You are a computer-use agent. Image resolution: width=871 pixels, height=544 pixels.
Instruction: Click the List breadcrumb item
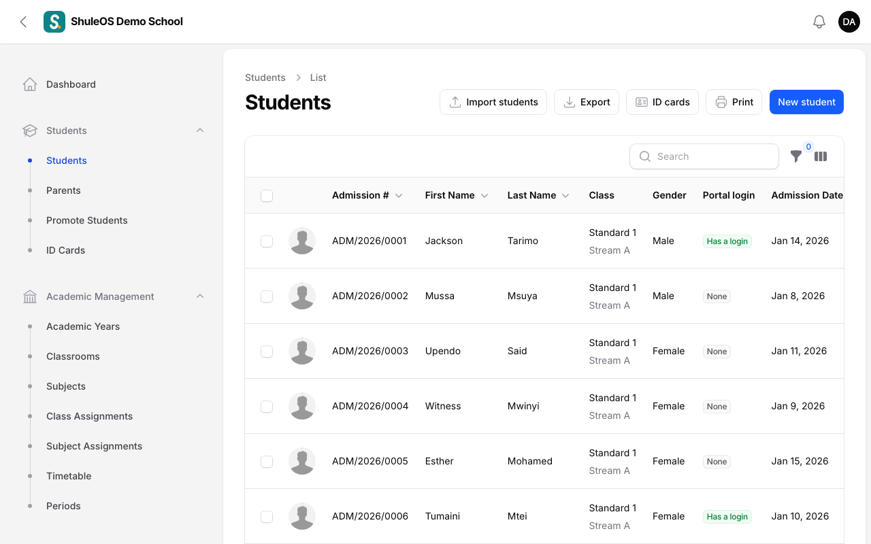coord(318,78)
